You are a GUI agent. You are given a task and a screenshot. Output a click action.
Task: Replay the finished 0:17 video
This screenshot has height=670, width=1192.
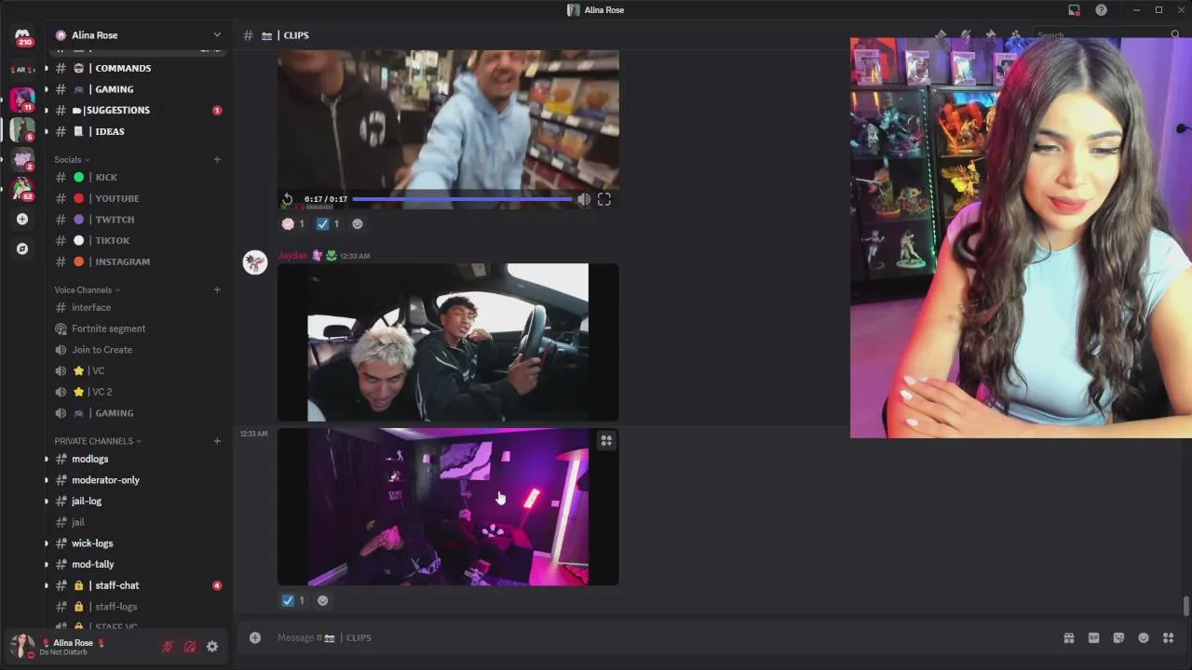pos(288,199)
